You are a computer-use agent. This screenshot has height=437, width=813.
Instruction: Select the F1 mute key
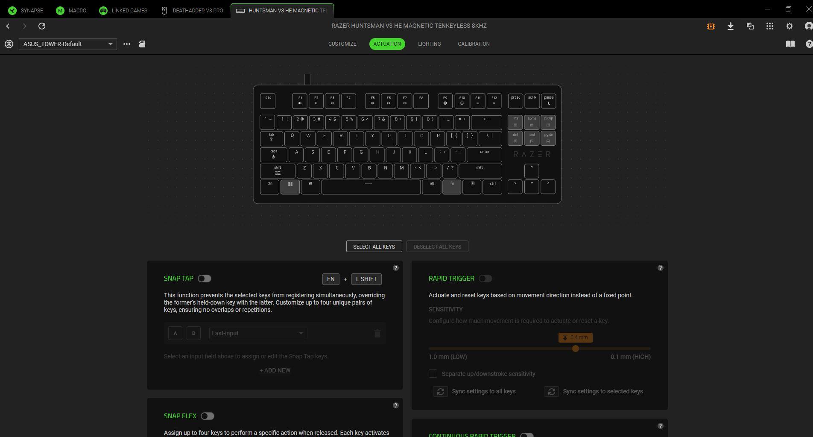(300, 101)
